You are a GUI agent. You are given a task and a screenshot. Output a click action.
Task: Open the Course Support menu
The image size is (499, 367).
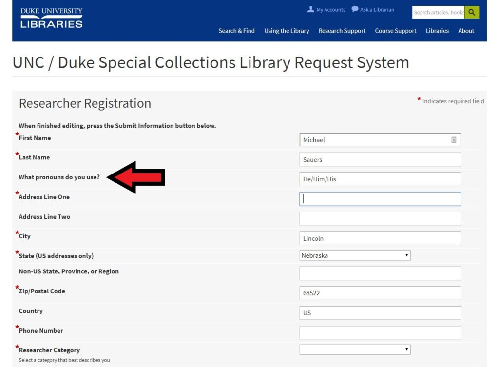(x=396, y=31)
